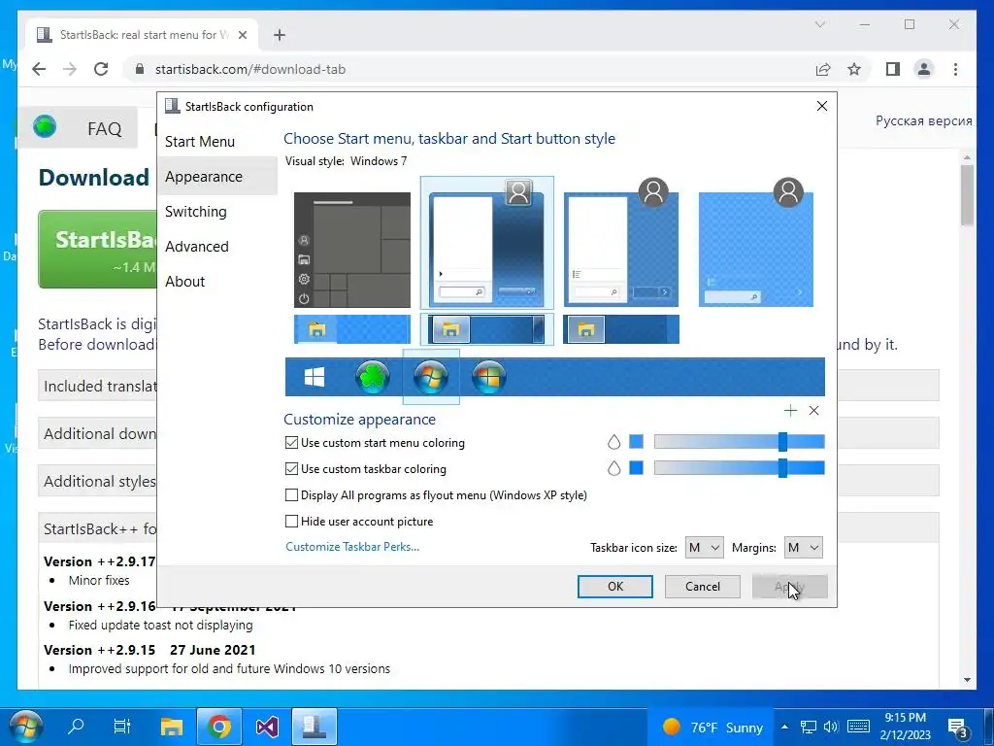The image size is (994, 746).
Task: Click Chrome back navigation arrow
Action: pyautogui.click(x=39, y=69)
